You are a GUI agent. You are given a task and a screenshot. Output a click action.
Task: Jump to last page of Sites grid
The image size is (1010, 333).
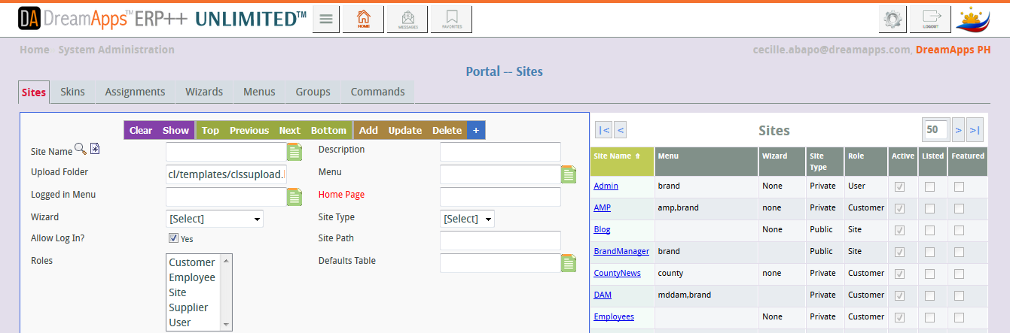coord(975,130)
